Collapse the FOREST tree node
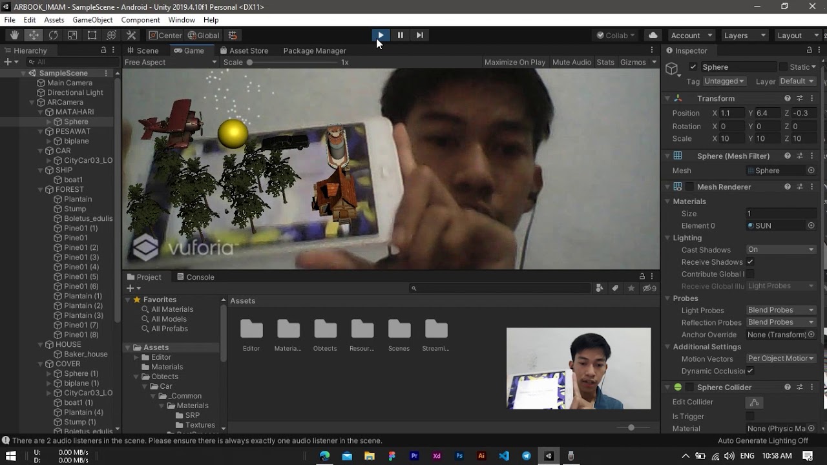This screenshot has width=827, height=465. click(x=41, y=189)
